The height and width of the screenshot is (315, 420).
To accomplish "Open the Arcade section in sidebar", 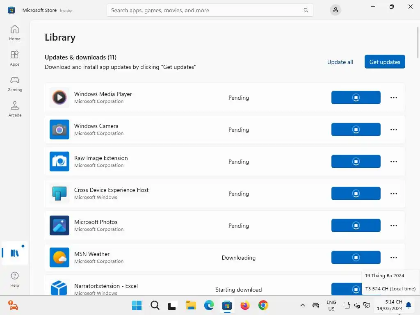I will click(15, 109).
